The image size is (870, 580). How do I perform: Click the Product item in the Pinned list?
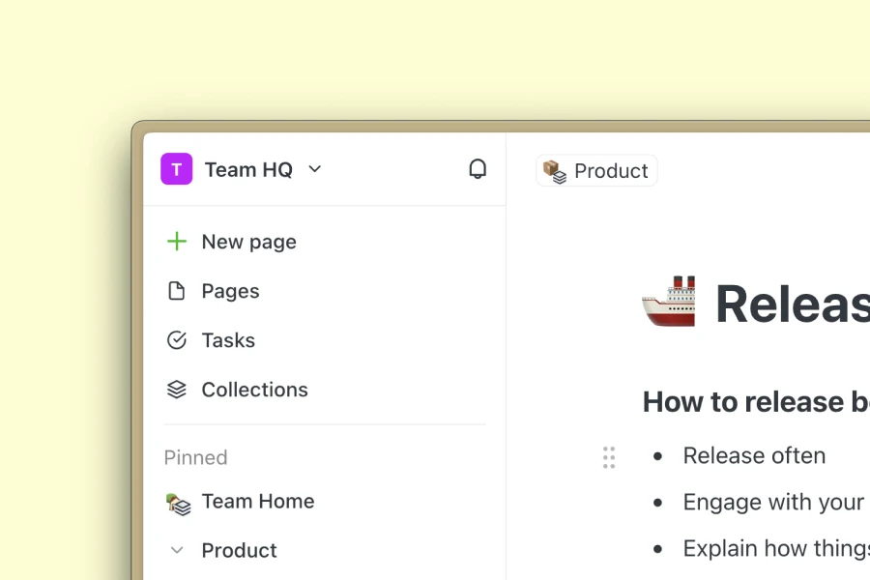[x=239, y=550]
